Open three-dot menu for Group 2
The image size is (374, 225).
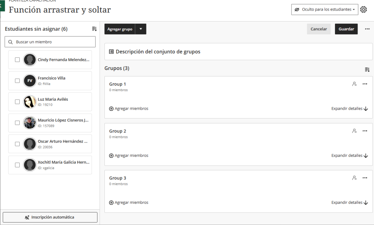(x=365, y=131)
